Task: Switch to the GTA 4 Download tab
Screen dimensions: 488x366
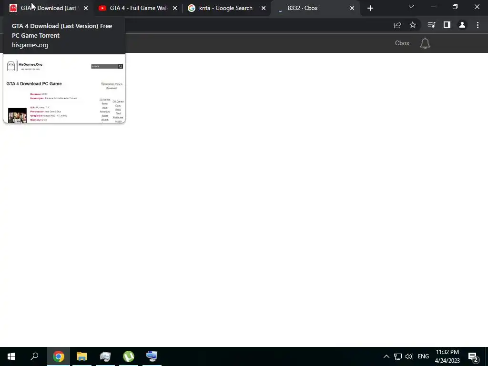Action: pyautogui.click(x=48, y=8)
